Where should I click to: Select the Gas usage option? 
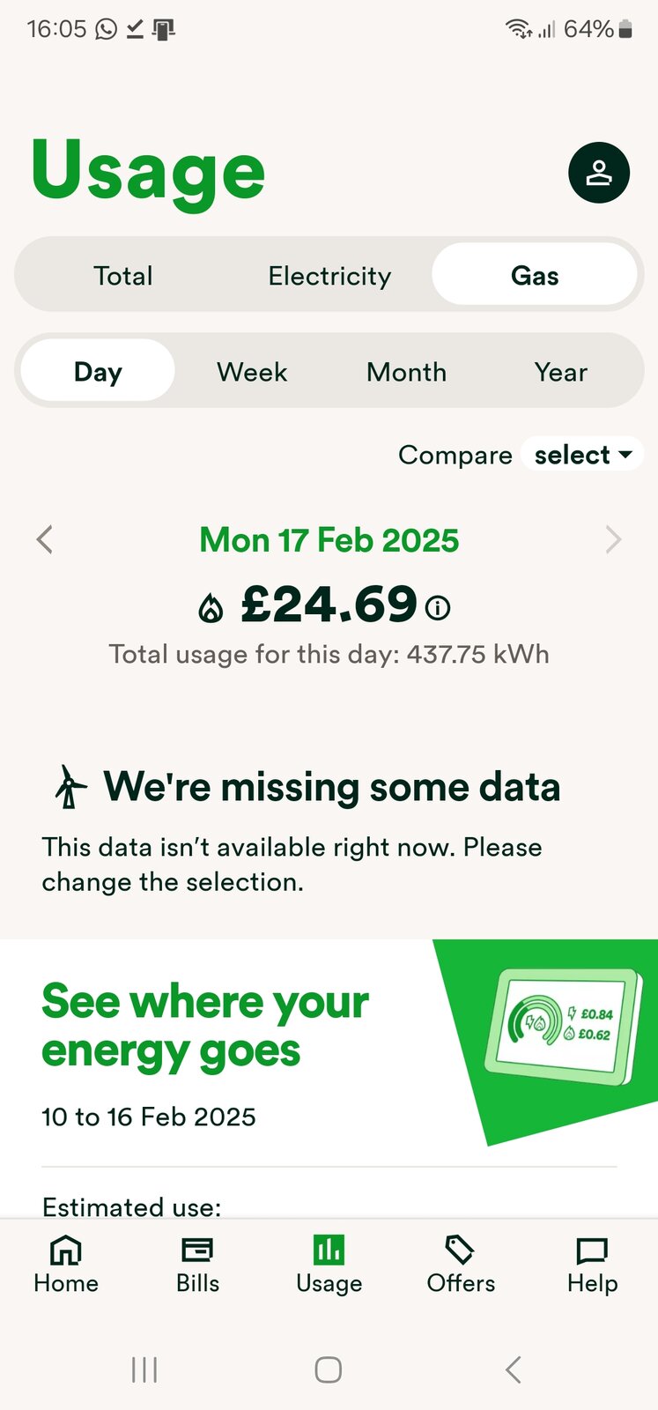click(x=535, y=276)
